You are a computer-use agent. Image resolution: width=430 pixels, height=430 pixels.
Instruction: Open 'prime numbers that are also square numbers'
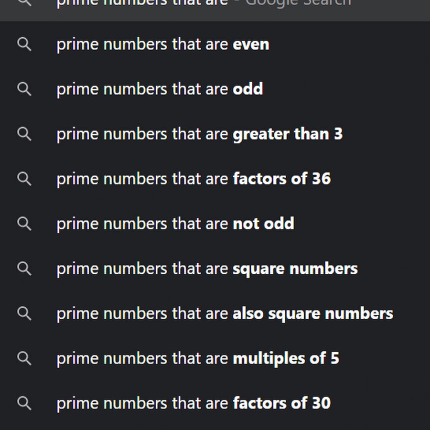tap(215, 314)
